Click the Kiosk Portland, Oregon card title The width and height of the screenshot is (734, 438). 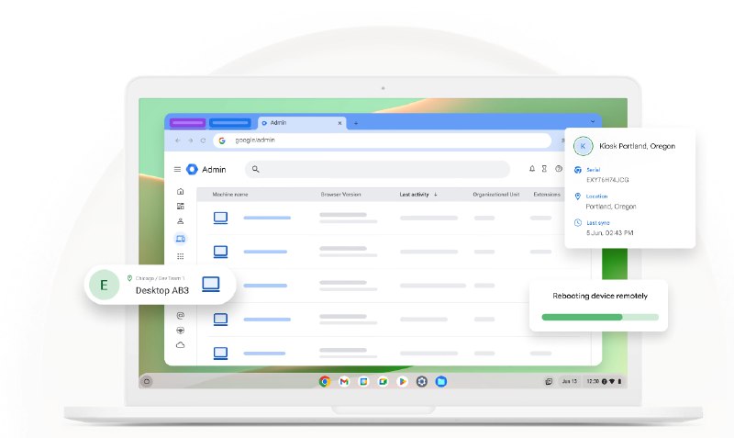click(x=637, y=146)
